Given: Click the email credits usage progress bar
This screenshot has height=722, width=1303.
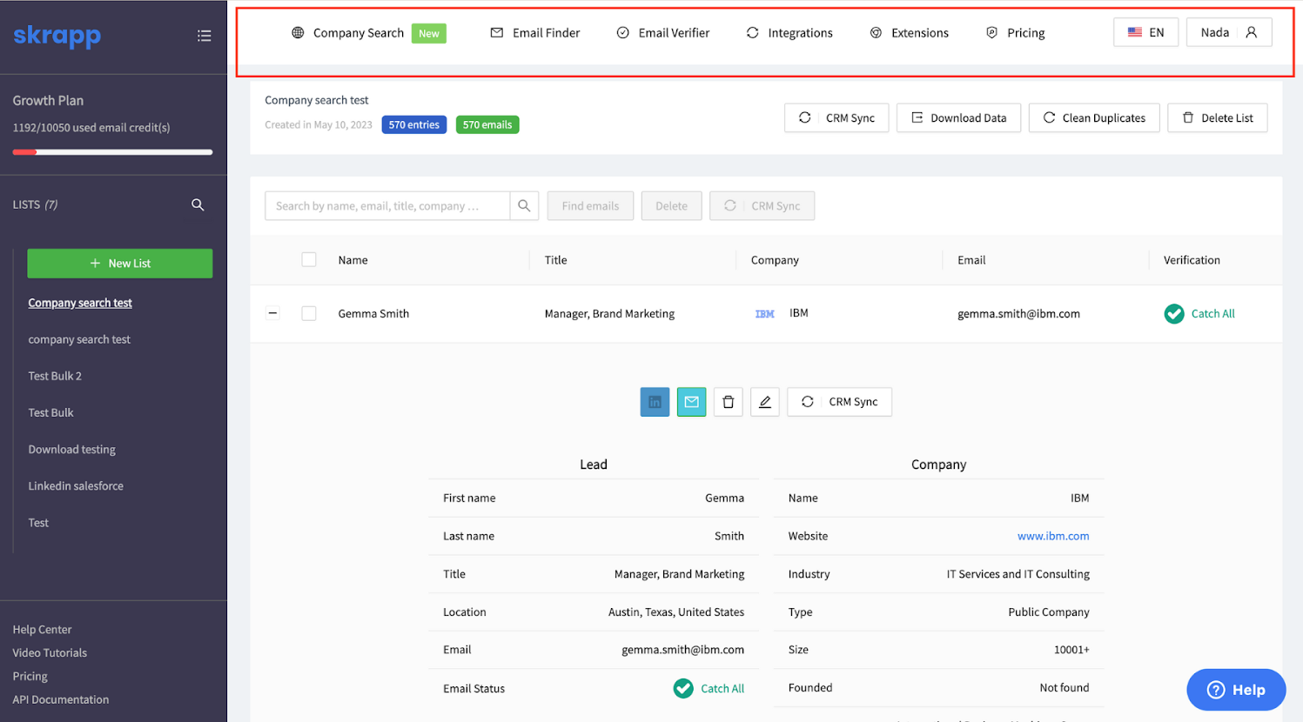Looking at the screenshot, I should pos(113,152).
